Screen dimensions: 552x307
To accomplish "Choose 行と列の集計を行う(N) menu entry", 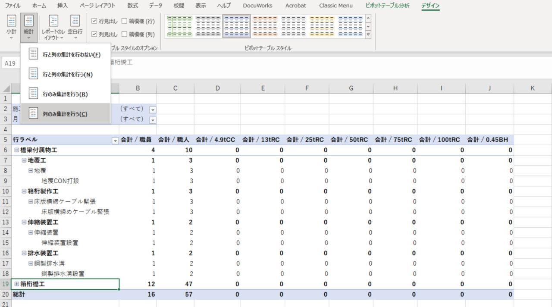I will [66, 74].
